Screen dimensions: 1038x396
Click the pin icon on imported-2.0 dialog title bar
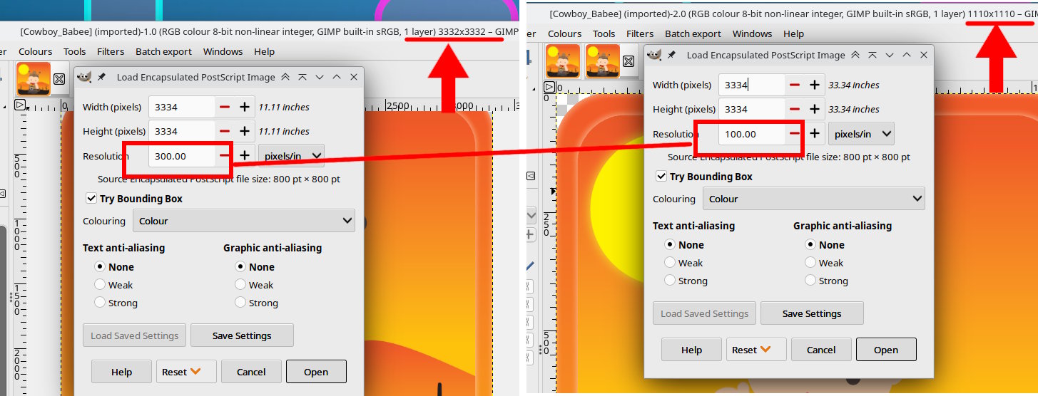(x=672, y=55)
